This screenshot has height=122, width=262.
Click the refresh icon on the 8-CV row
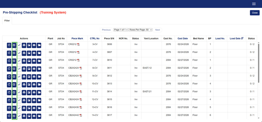[9, 69]
